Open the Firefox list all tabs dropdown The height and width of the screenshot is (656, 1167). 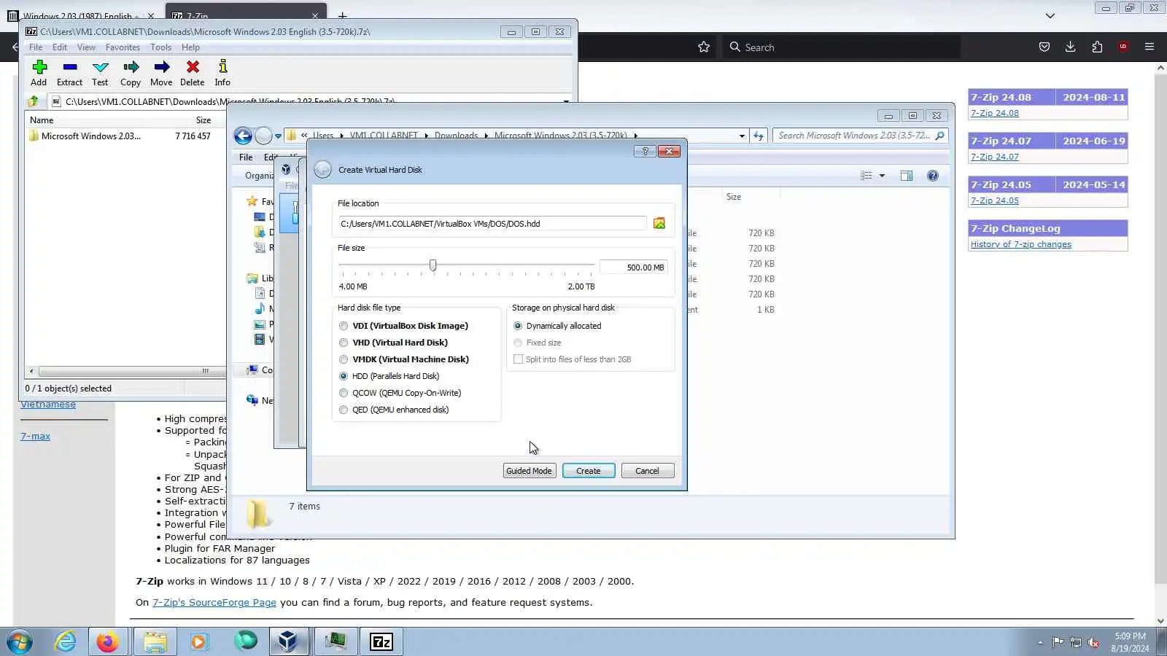pos(1050,15)
